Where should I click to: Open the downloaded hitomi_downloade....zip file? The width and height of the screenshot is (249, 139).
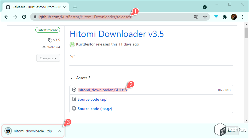[33, 131]
